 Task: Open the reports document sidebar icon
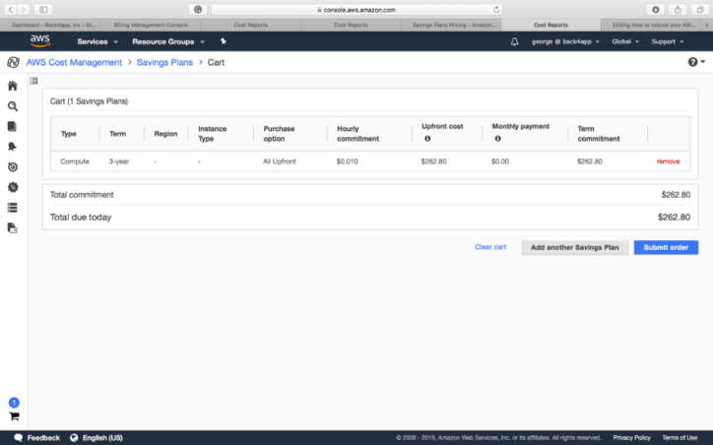[x=12, y=126]
